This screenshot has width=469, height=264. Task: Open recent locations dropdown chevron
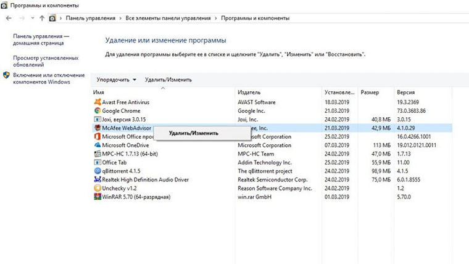point(32,19)
